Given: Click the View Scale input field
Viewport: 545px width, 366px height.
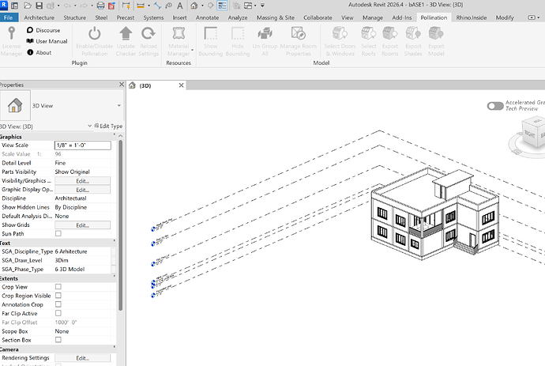Looking at the screenshot, I should 82,145.
